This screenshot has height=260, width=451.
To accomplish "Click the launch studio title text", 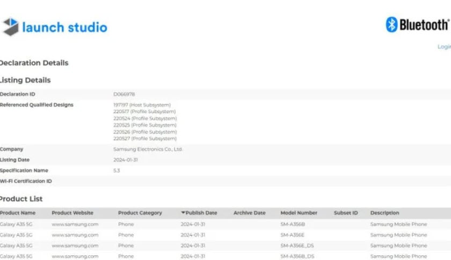I will tap(65, 27).
